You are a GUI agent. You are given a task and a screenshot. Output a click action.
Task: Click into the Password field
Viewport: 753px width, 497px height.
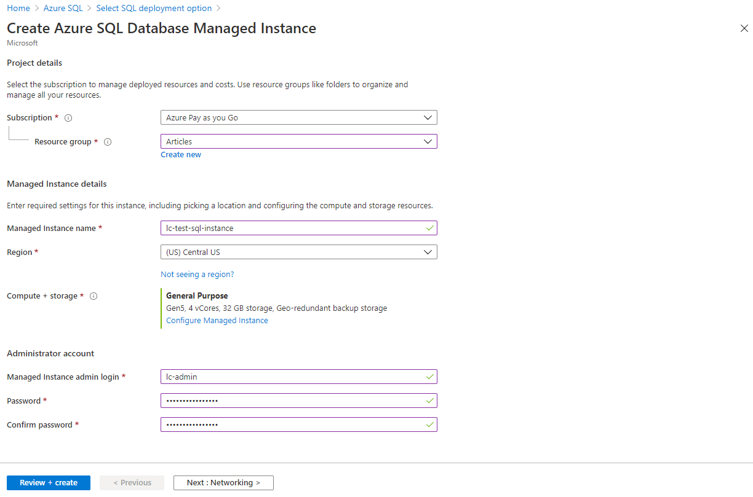point(292,401)
